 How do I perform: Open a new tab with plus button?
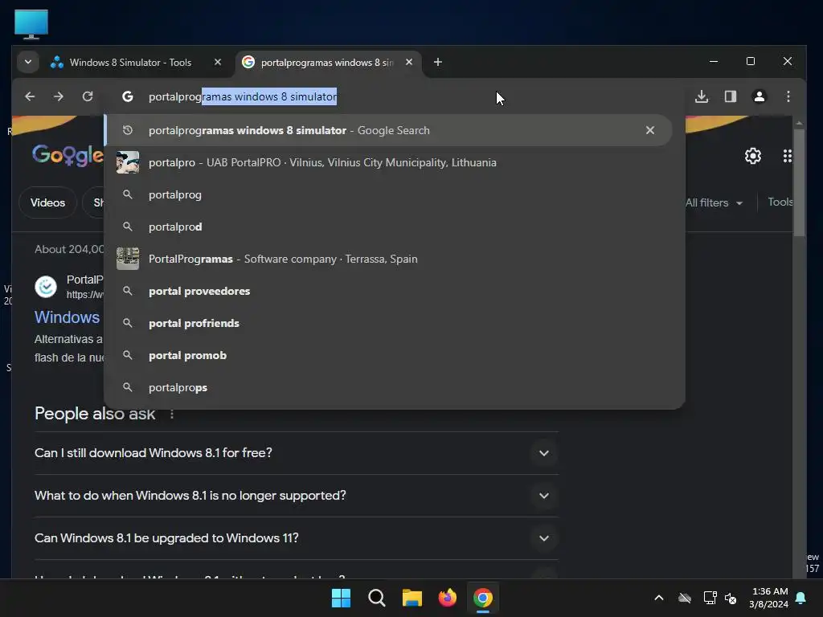(438, 63)
